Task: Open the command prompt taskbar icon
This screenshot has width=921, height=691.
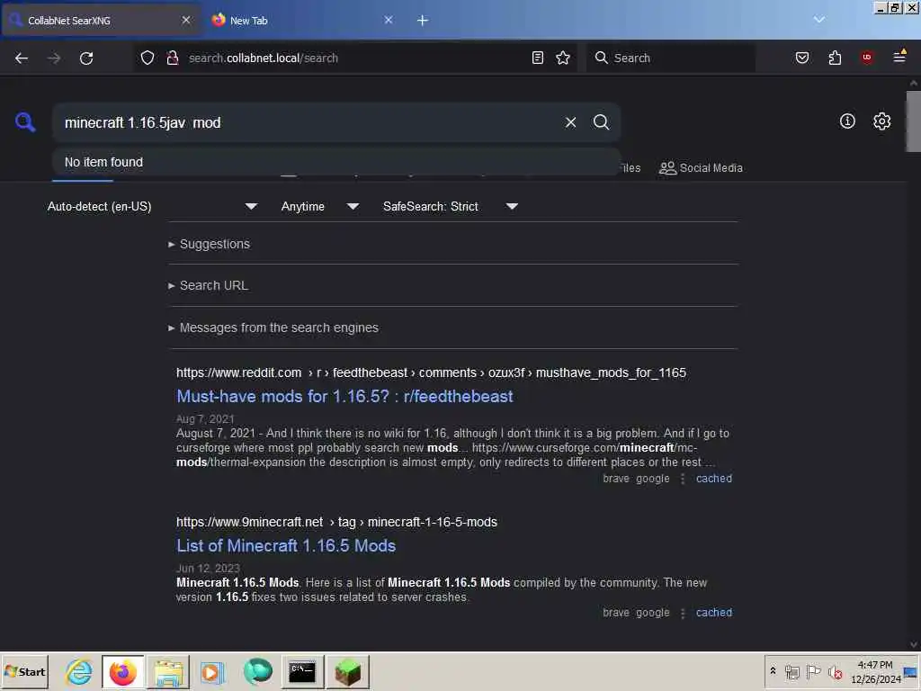Action: [302, 671]
